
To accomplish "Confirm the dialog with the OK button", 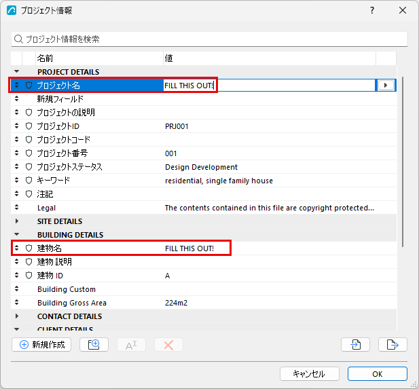I will pos(378,374).
